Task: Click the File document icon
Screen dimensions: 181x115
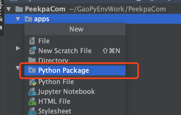Action: pyautogui.click(x=32, y=41)
